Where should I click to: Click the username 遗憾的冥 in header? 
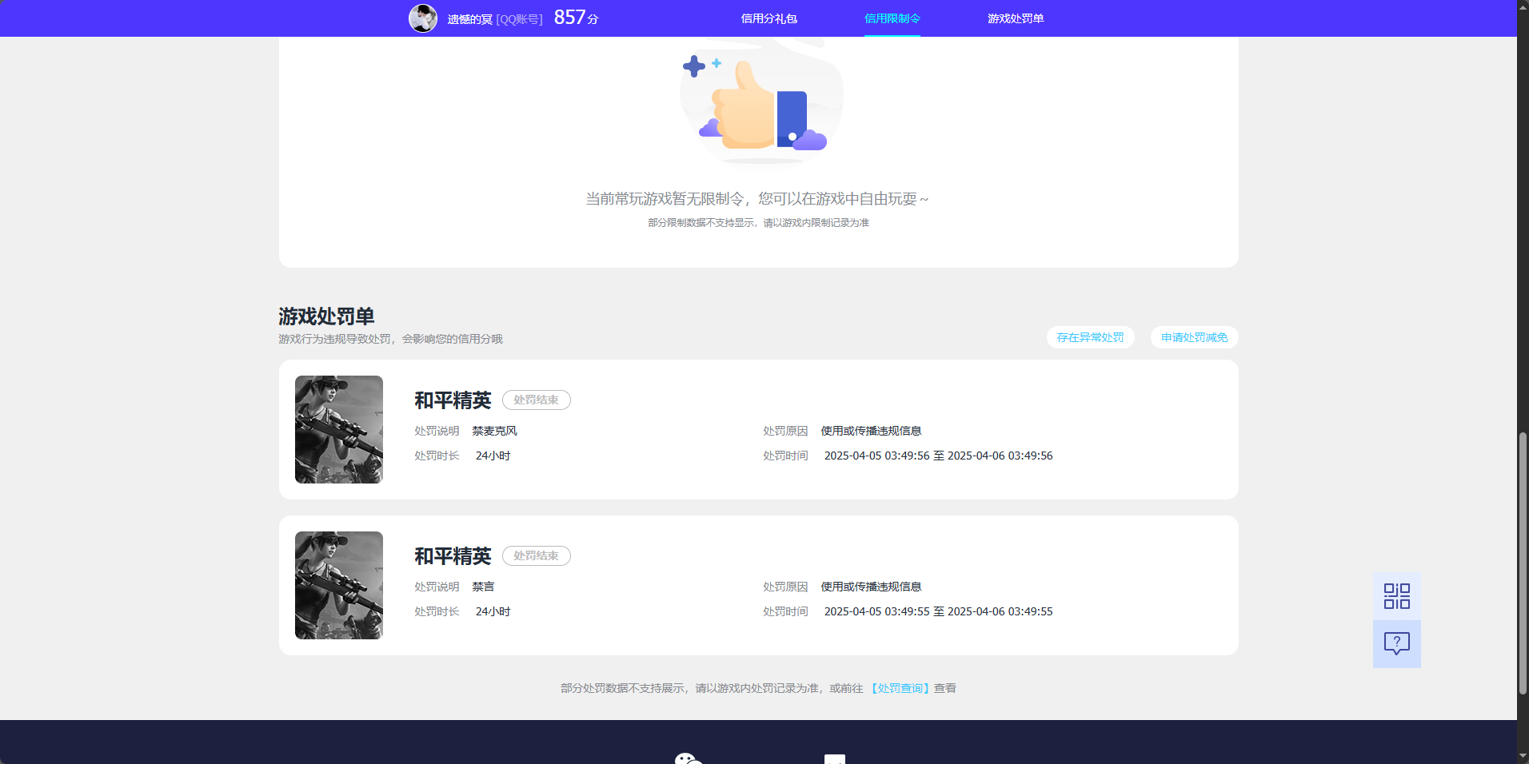click(470, 19)
